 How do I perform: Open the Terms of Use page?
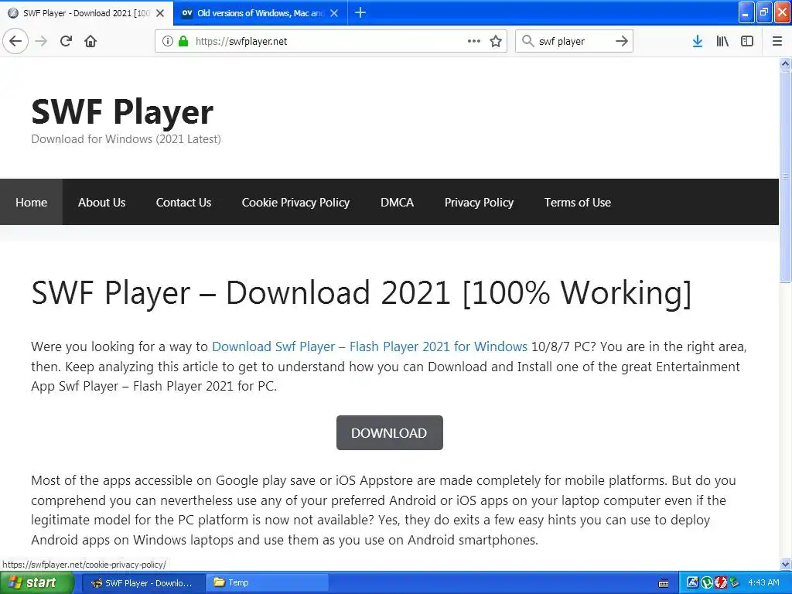(x=578, y=202)
